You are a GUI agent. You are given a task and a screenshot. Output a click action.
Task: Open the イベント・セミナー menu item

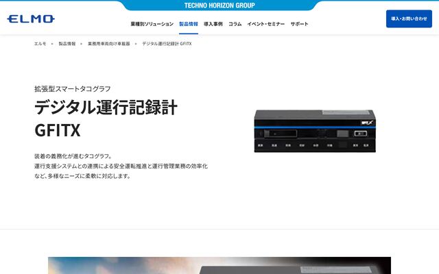(265, 24)
